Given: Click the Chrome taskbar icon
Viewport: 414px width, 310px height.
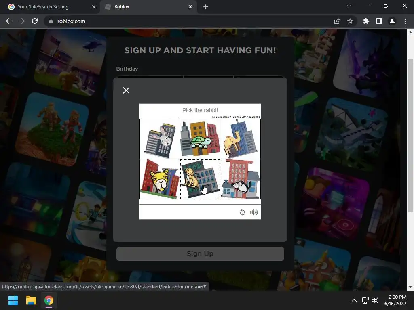Looking at the screenshot, I should pos(49,300).
